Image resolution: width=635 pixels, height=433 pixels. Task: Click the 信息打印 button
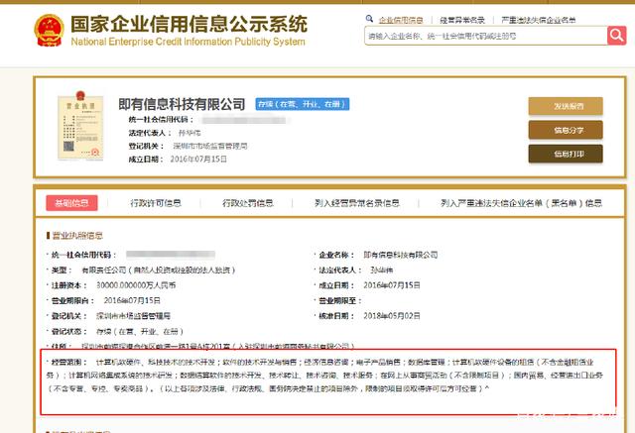coord(566,154)
